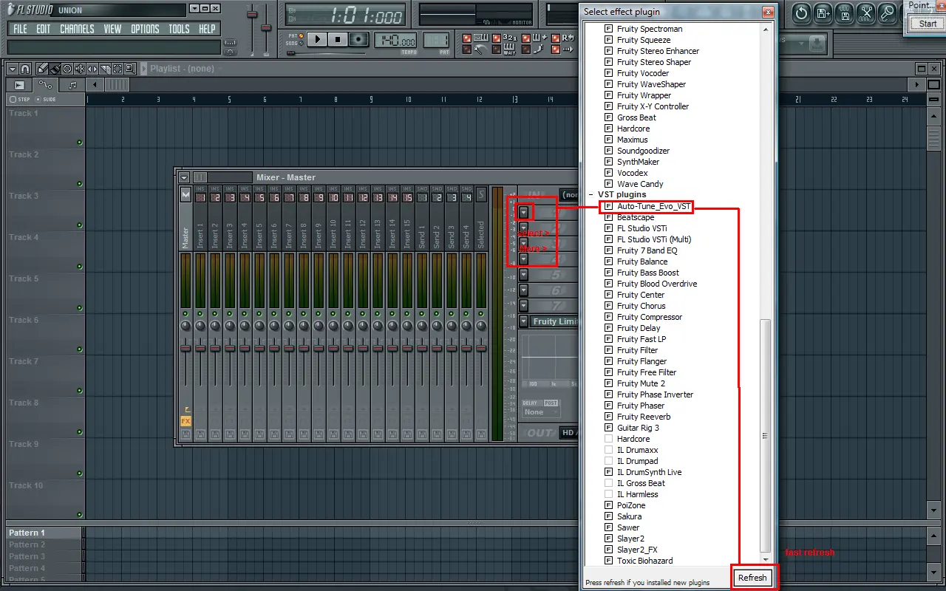Screen dimensions: 946x591
Task: Open the FILE menu
Action: tap(20, 29)
